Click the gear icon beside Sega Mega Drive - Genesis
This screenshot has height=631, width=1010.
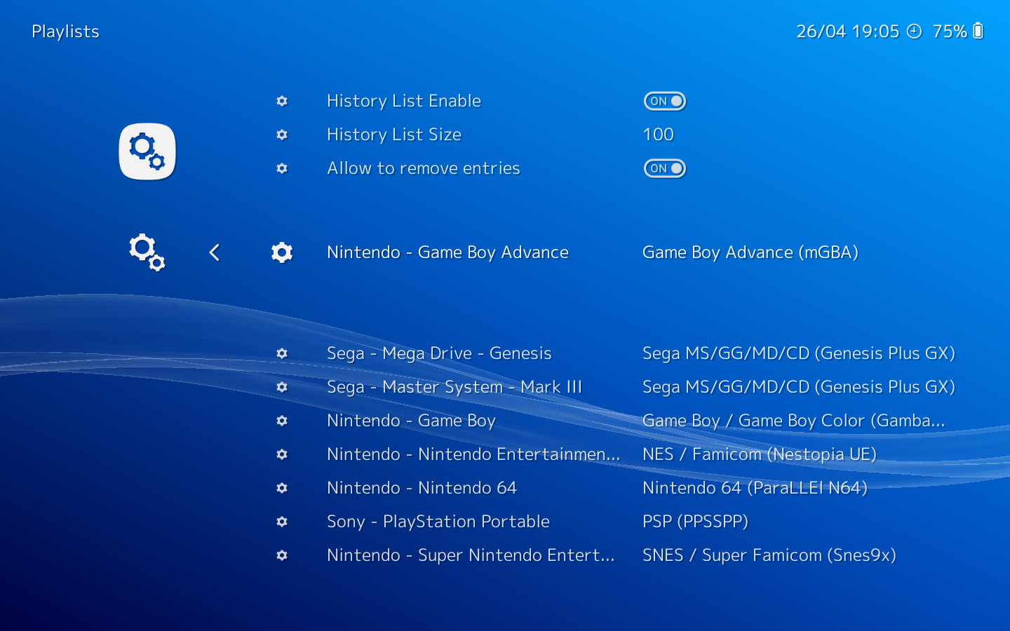(x=282, y=353)
